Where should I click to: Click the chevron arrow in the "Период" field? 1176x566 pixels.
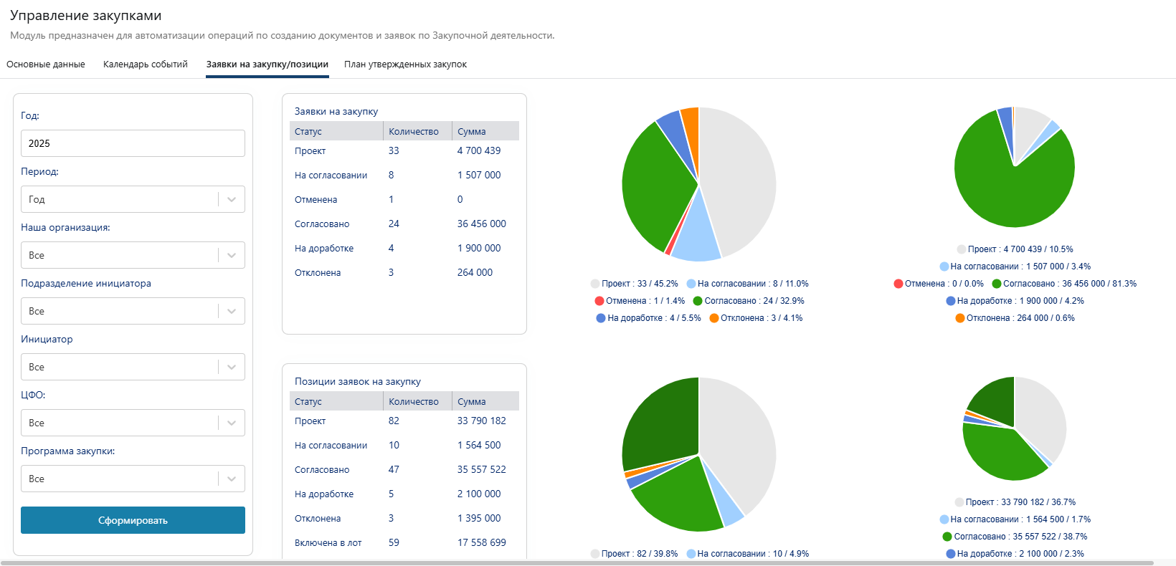click(232, 199)
